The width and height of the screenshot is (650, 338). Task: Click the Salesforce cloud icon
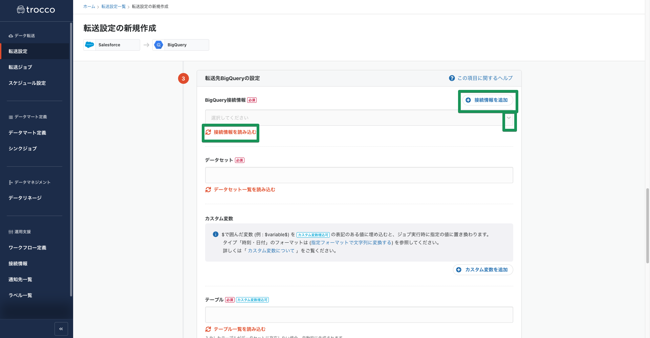[89, 45]
